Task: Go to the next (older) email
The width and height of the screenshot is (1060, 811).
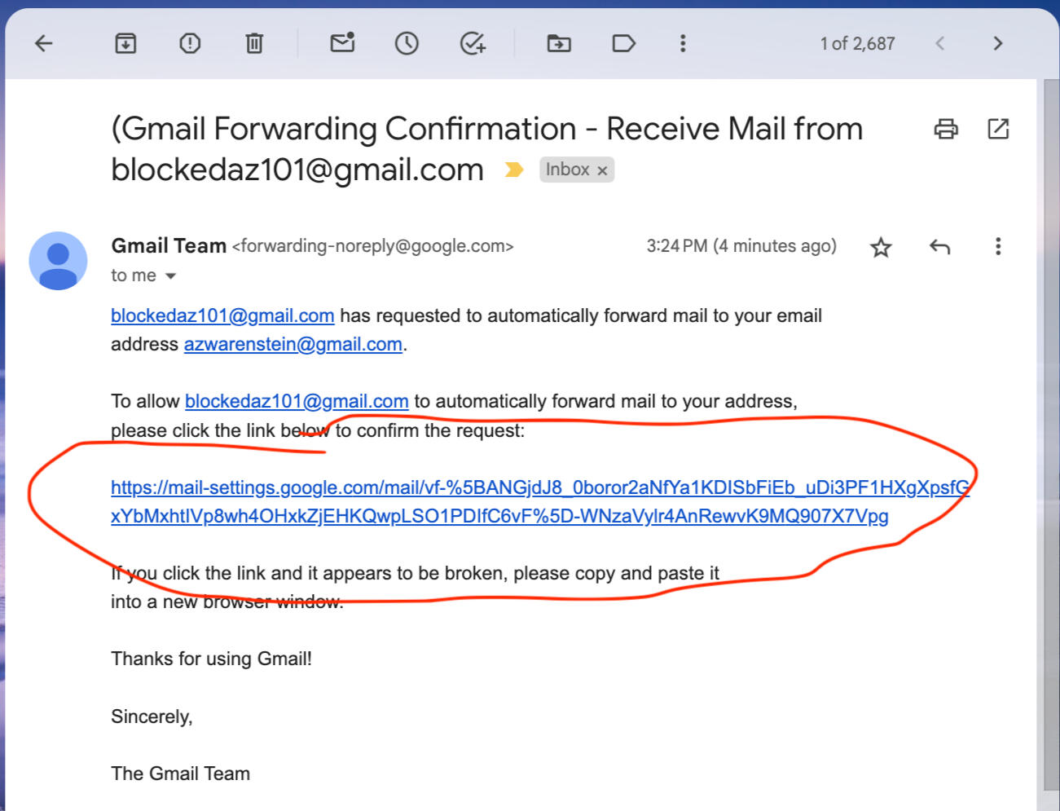Action: coord(997,43)
